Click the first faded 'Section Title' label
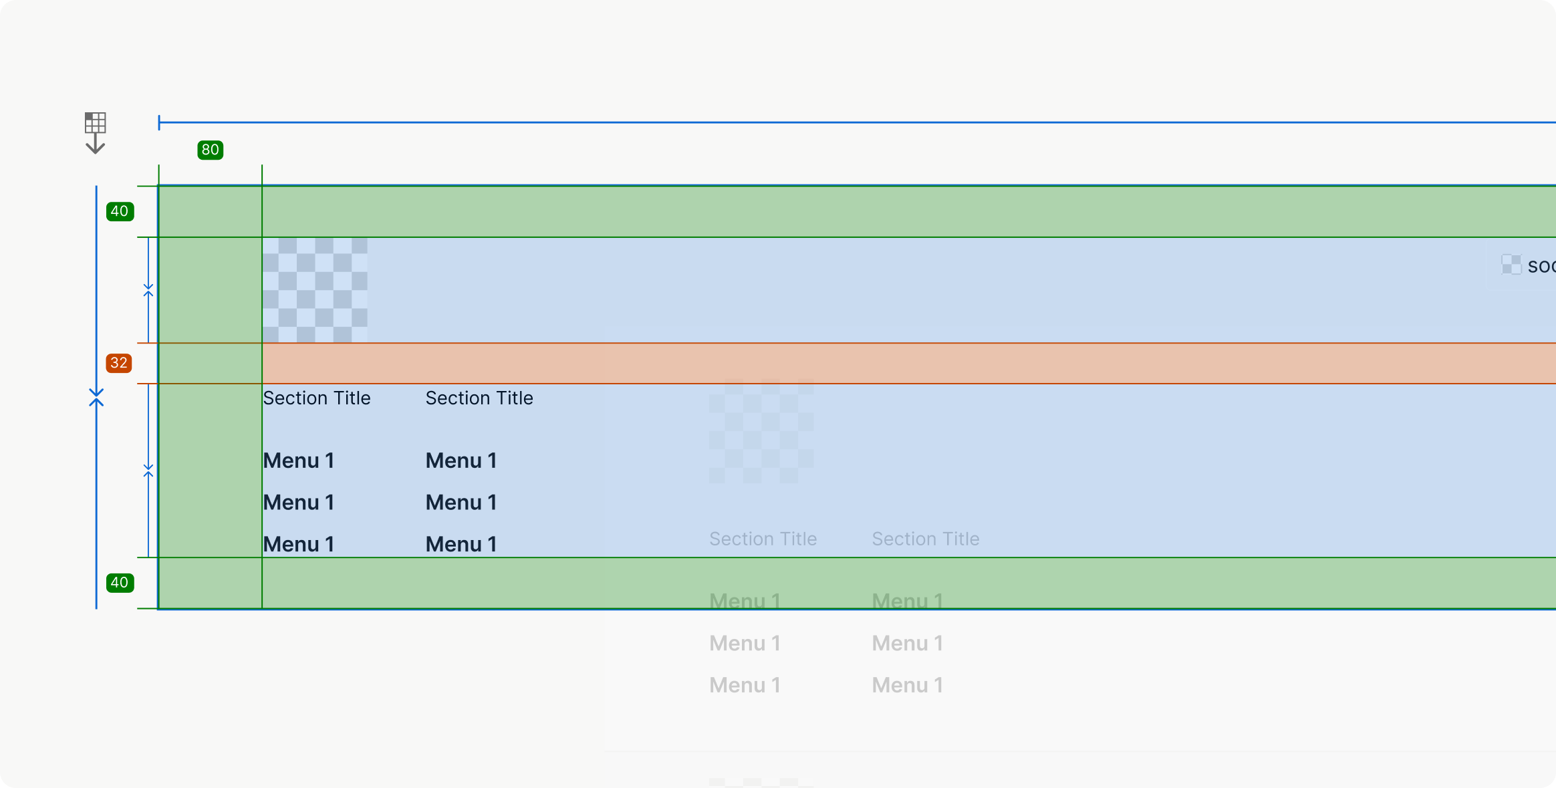This screenshot has width=1556, height=788. pyautogui.click(x=763, y=539)
